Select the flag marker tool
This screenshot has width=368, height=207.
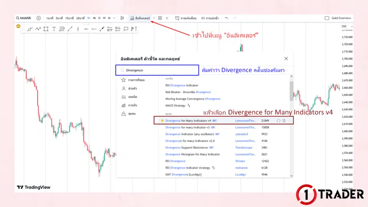[x=134, y=29]
